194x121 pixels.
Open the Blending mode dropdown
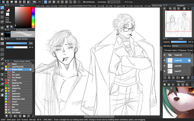(x=182, y=46)
